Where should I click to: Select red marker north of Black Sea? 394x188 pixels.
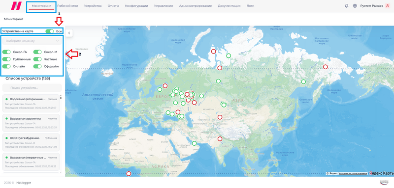pyautogui.click(x=178, y=111)
